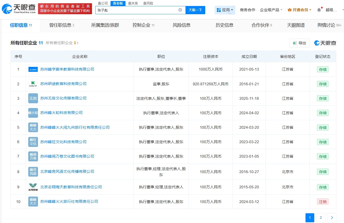Click the 天眼一下 search button
The image size is (344, 223).
pyautogui.click(x=195, y=10)
